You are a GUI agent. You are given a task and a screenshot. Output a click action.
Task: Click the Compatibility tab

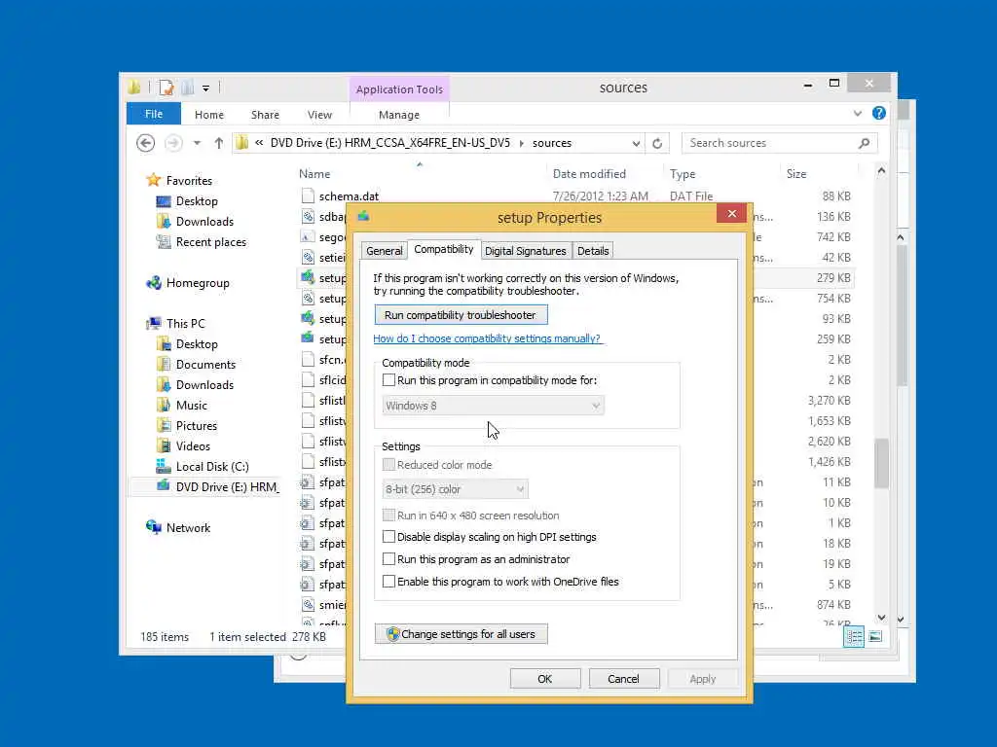444,250
